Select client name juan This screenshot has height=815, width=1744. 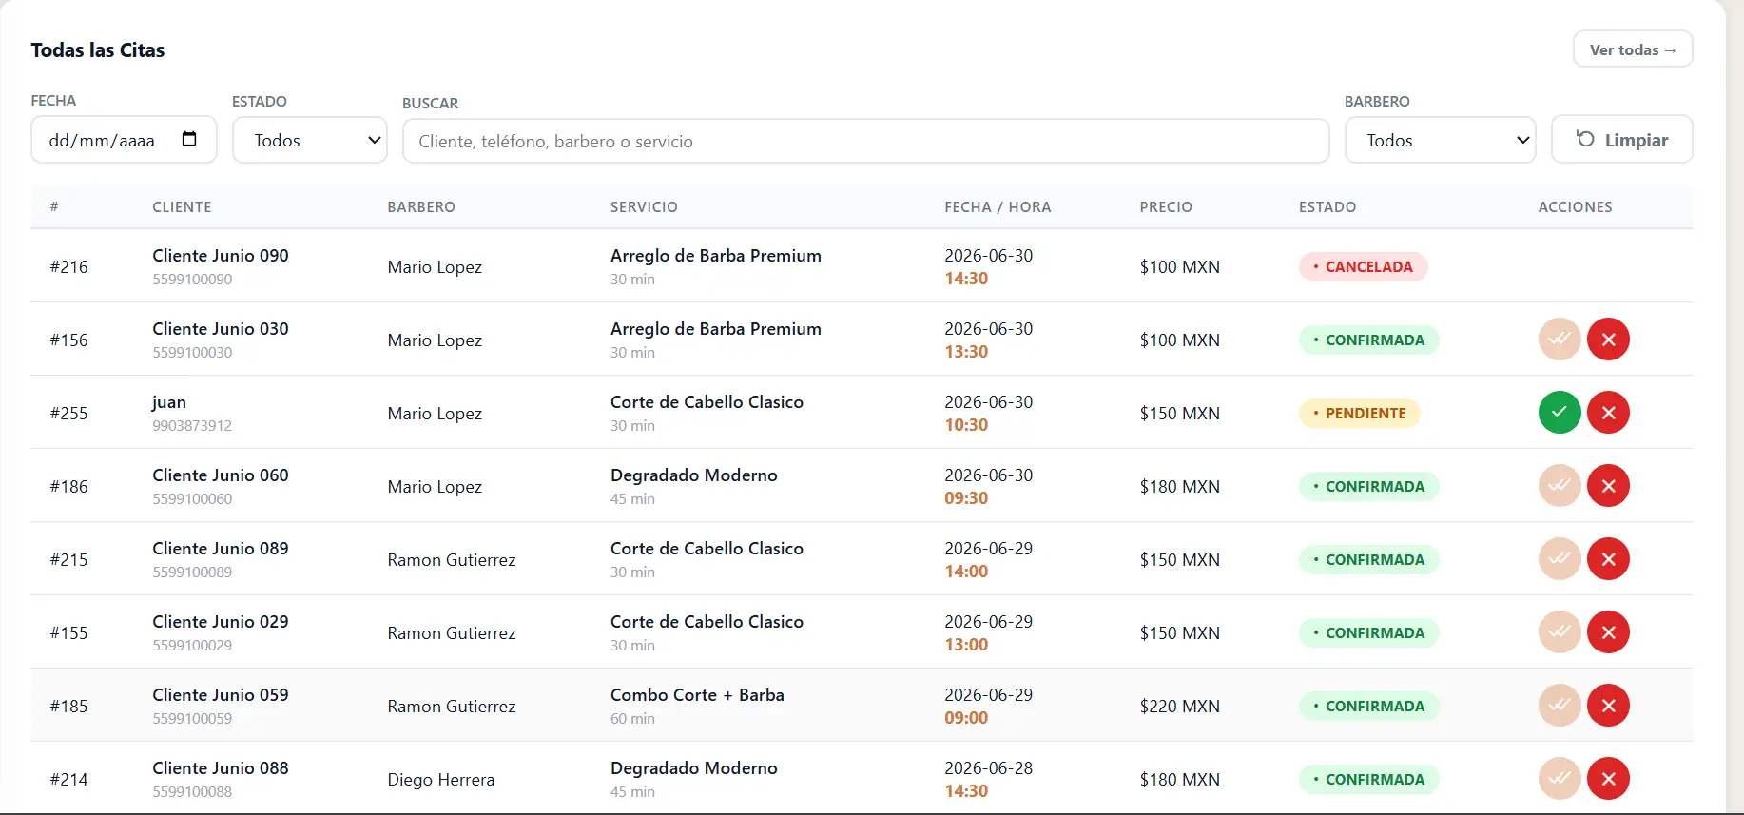coord(169,402)
